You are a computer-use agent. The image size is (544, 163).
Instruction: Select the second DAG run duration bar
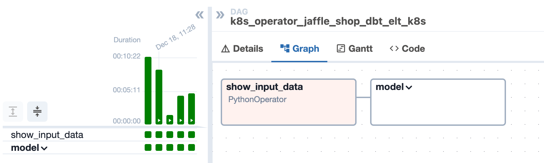tap(159, 97)
